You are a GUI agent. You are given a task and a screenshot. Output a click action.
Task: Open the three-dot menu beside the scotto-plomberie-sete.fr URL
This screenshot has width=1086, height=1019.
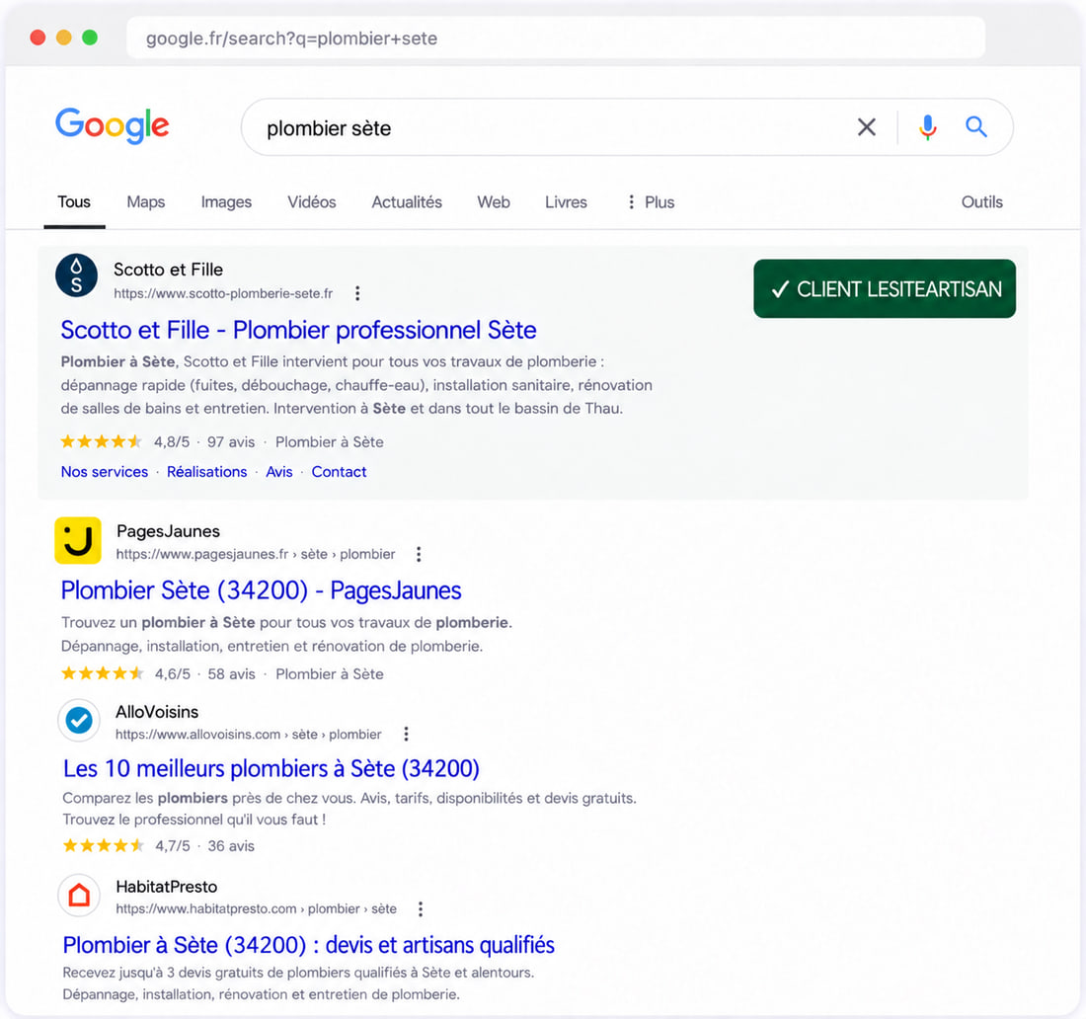click(x=357, y=293)
